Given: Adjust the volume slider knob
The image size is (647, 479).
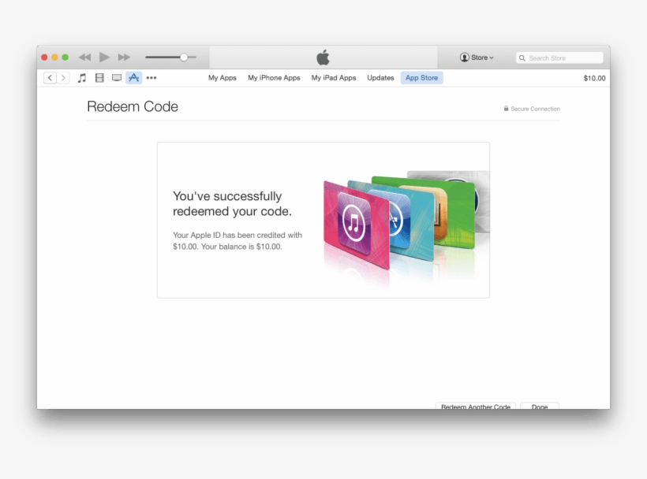Looking at the screenshot, I should [x=184, y=58].
